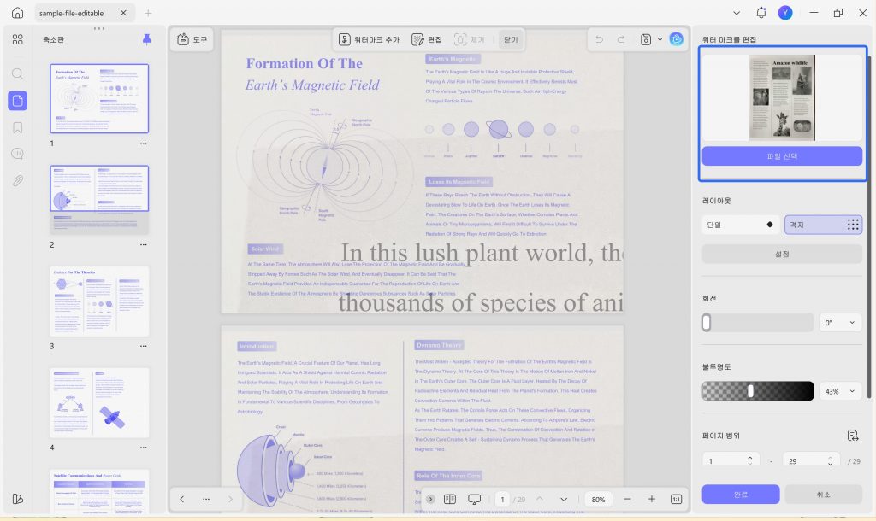Click 닫기 to close watermark toolbar
The height and width of the screenshot is (521, 876).
[x=511, y=39]
